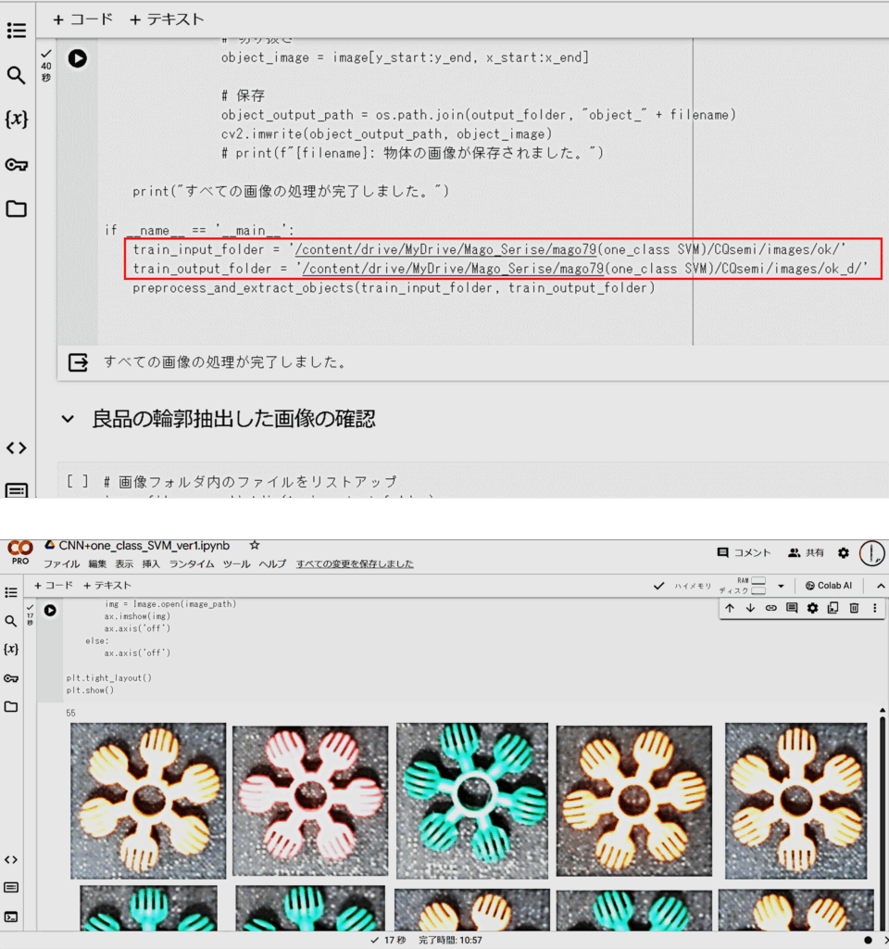Move the cell up with the arrow icon
The height and width of the screenshot is (949, 889).
(730, 608)
